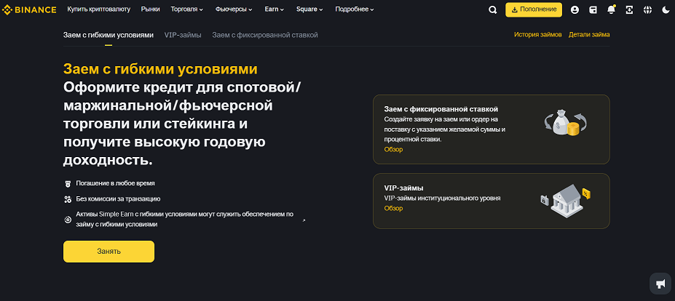The image size is (675, 301).
Task: Open the Рынки menu item
Action: (x=150, y=9)
